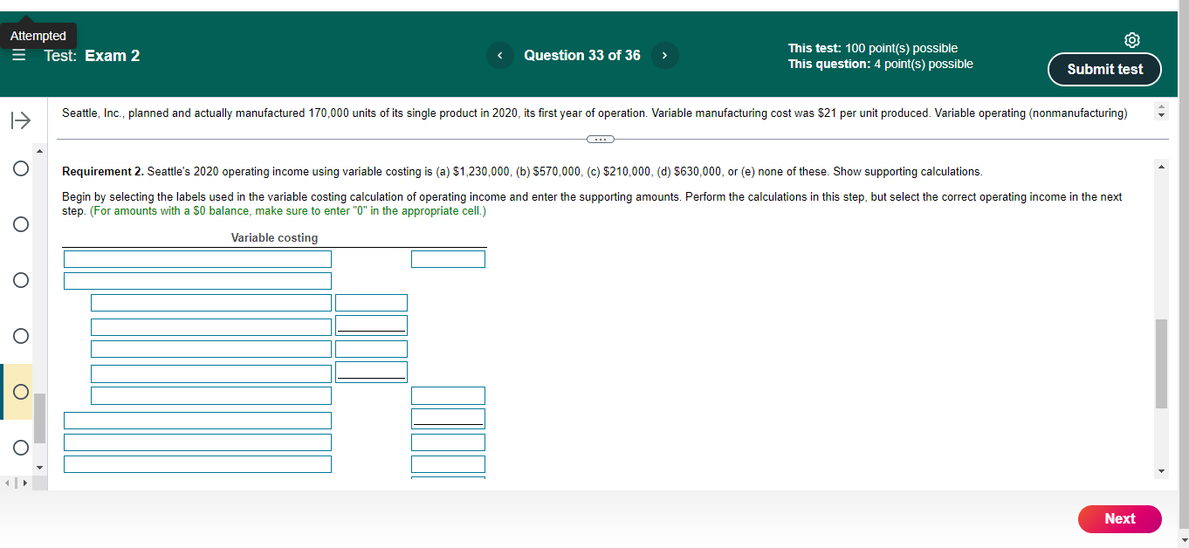Image resolution: width=1189 pixels, height=548 pixels.
Task: Open the second label dropdown in the table
Action: (x=196, y=280)
